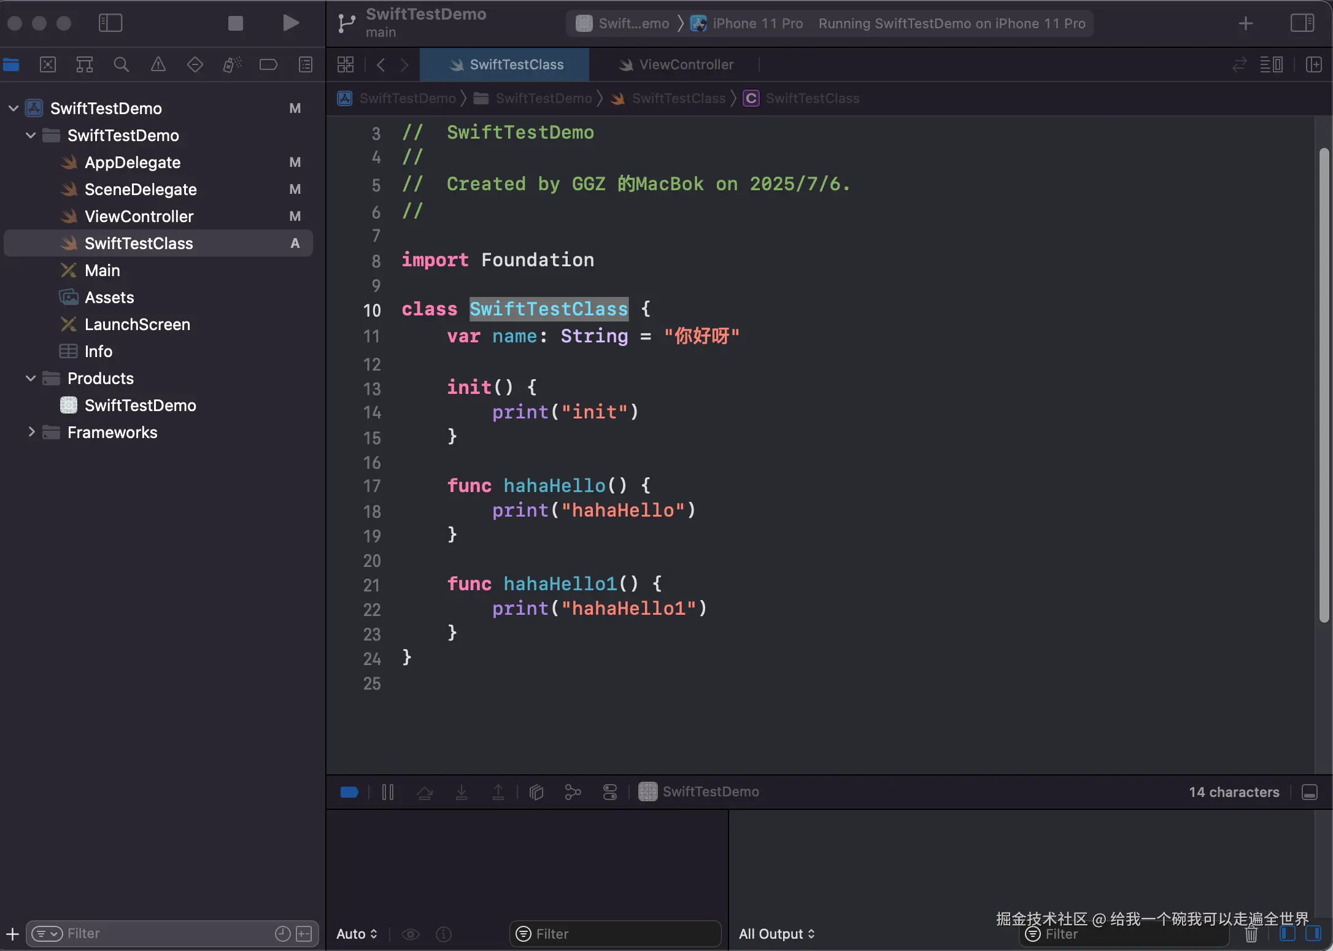
Task: Open the All Output dropdown
Action: click(x=776, y=934)
